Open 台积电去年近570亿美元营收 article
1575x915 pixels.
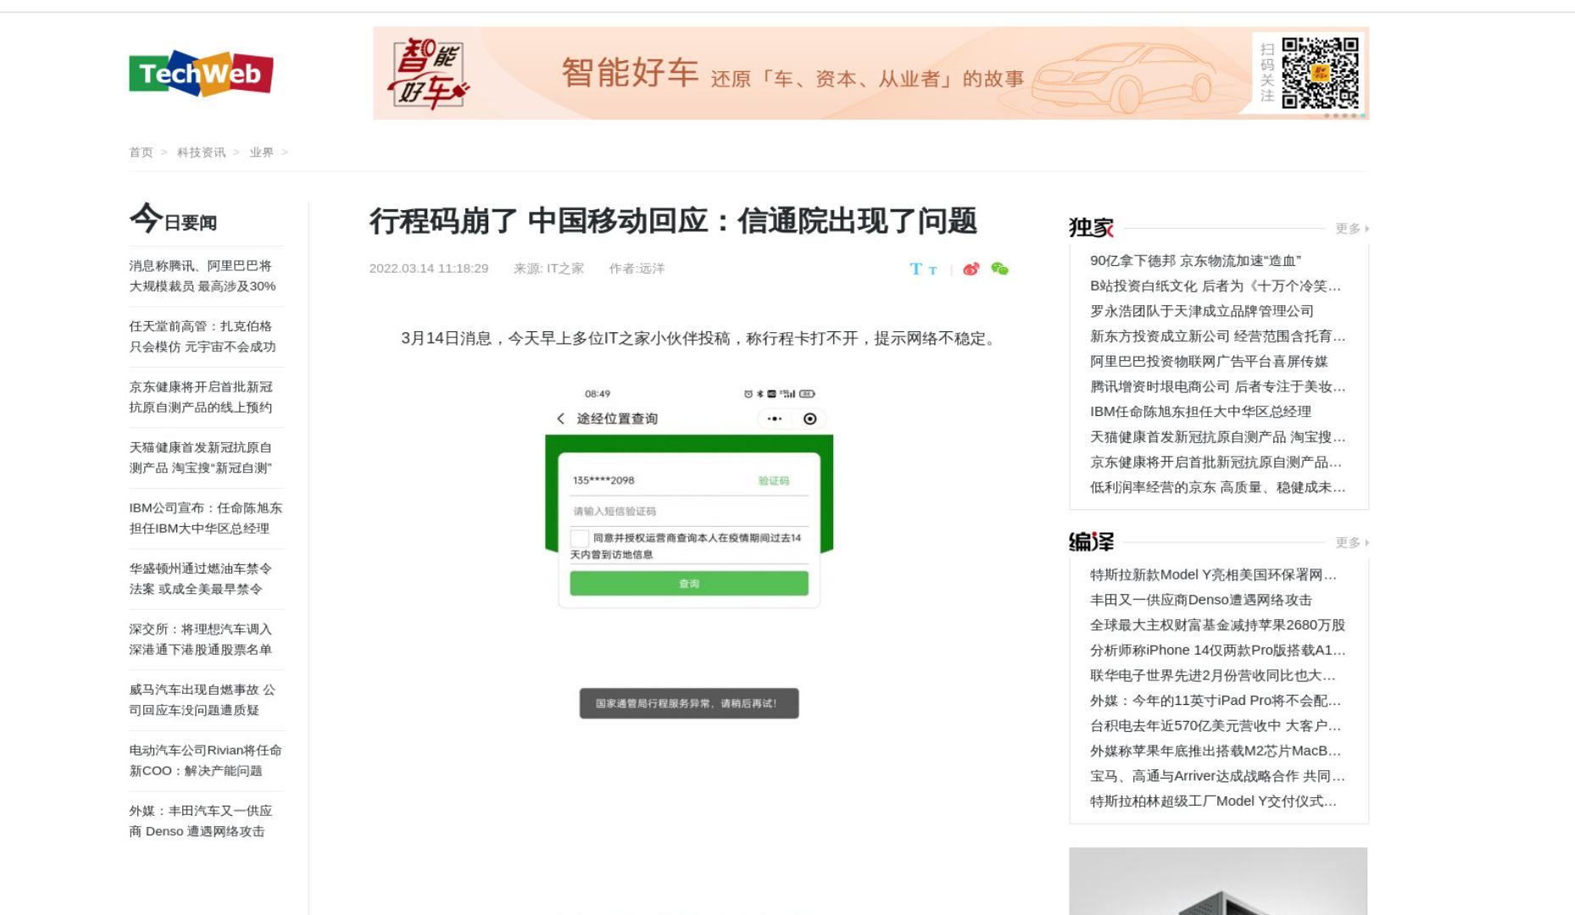[1216, 726]
